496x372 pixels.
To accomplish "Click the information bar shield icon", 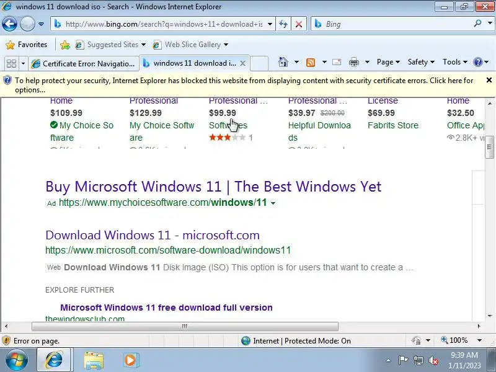I will point(7,81).
